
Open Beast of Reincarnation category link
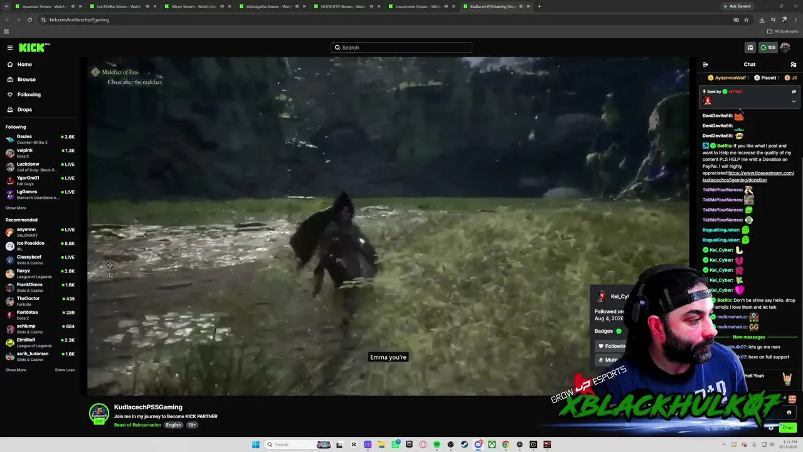[x=137, y=425]
